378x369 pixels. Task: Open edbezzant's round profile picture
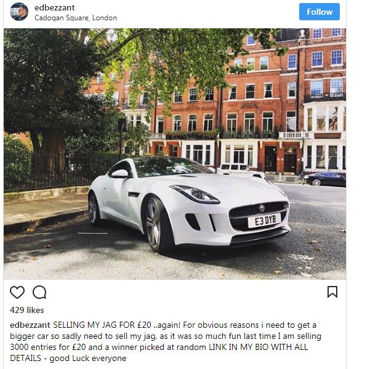(x=19, y=12)
